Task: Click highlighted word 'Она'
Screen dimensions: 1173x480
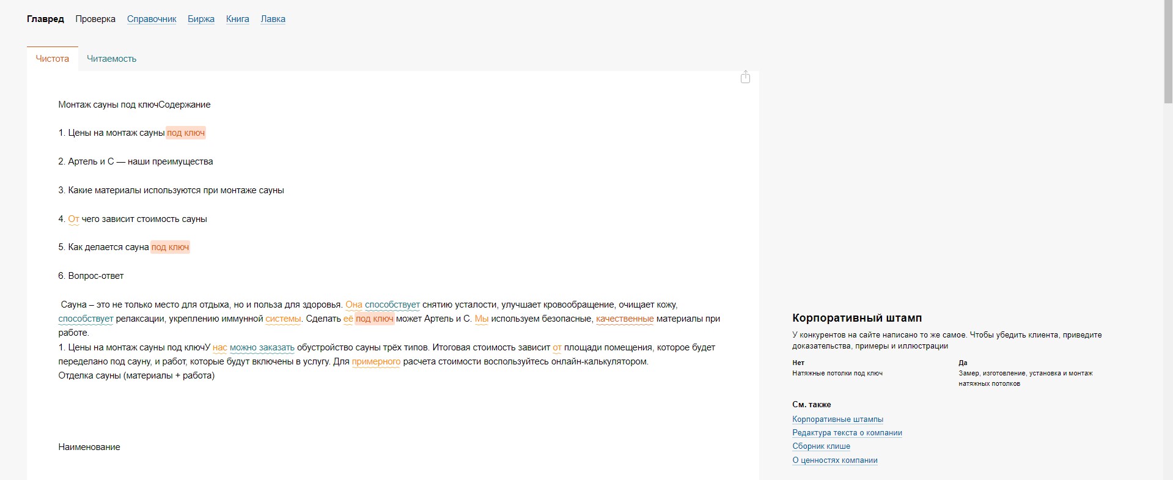Action: point(354,305)
